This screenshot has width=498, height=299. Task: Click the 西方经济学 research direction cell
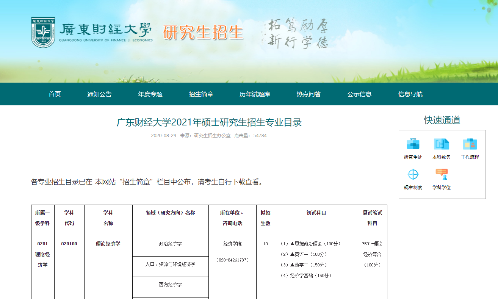[x=170, y=285]
